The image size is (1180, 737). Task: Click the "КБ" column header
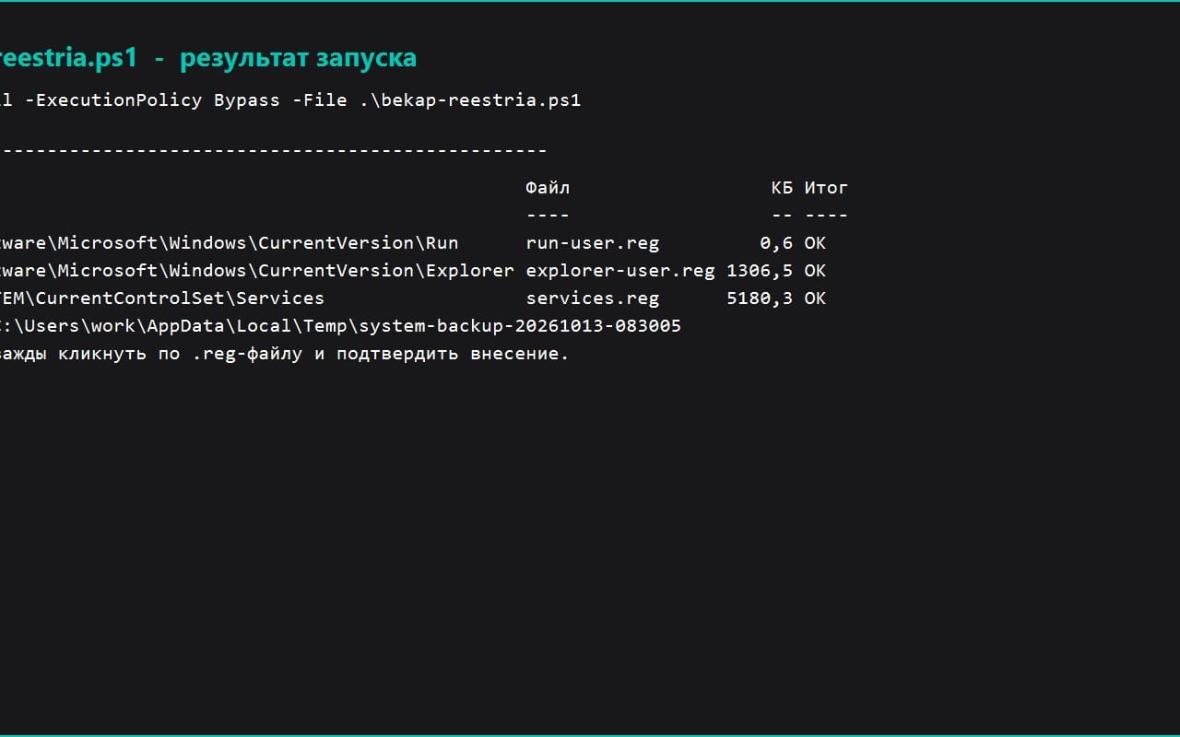pyautogui.click(x=782, y=188)
